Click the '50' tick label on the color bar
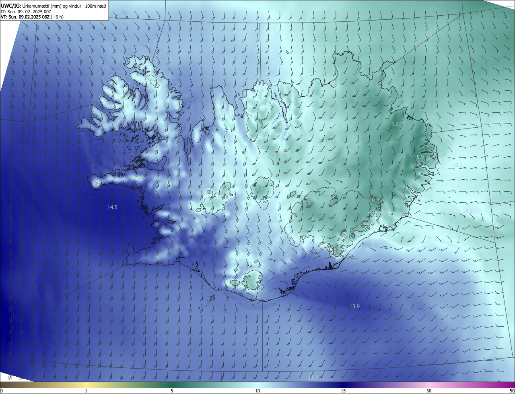Screen dimensions: 515x394 pyautogui.click(x=512, y=391)
